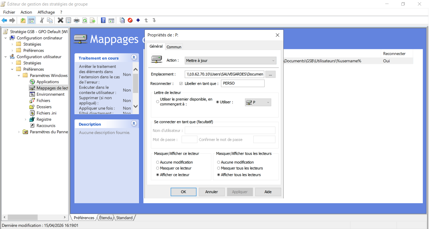Choose 'Masquer tous les lecteurs' option
Image resolution: width=432 pixels, height=229 pixels.
pyautogui.click(x=219, y=168)
